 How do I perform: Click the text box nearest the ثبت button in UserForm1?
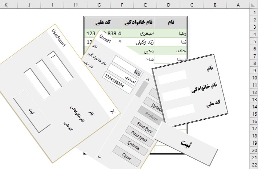tap(37, 84)
